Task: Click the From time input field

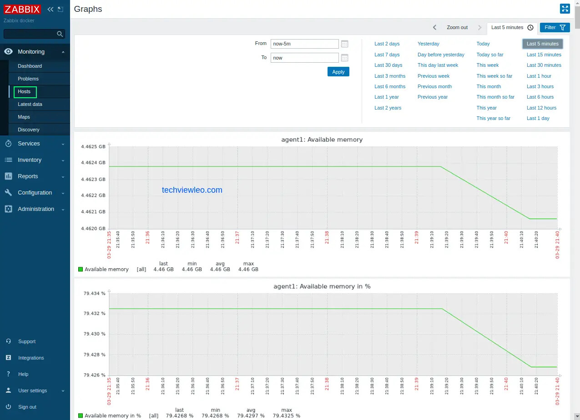Action: click(x=304, y=44)
